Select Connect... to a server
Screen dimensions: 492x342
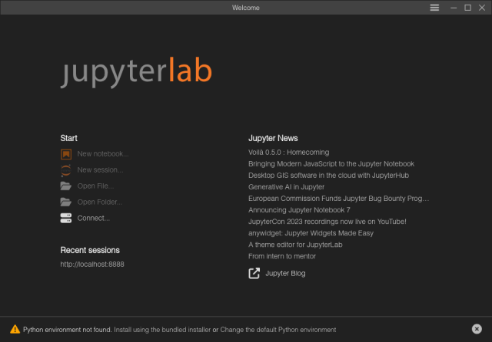click(x=94, y=218)
